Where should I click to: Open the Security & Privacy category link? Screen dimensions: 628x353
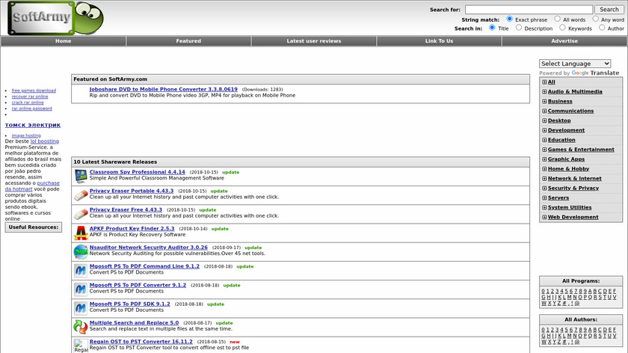pos(573,188)
